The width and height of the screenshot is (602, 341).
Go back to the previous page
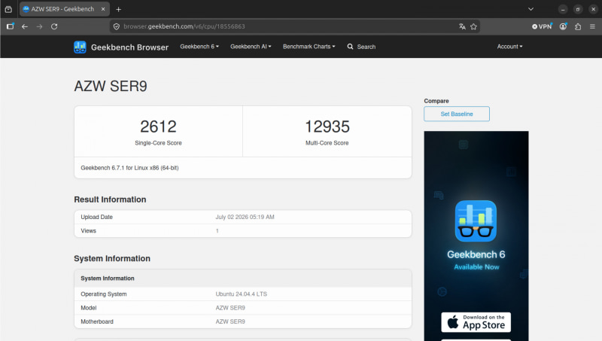[25, 26]
